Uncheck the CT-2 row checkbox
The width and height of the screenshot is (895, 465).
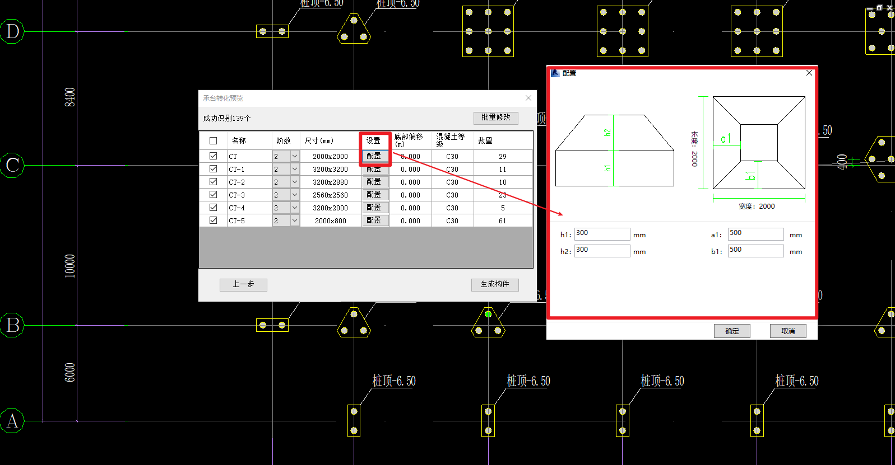[213, 182]
